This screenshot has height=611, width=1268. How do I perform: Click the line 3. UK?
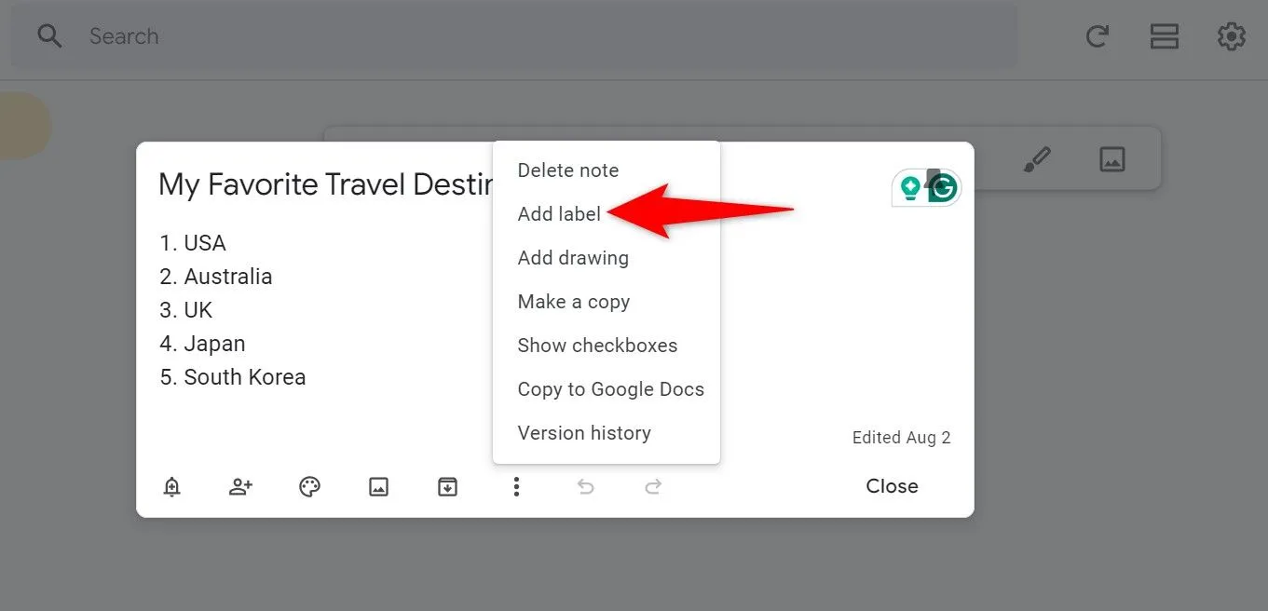point(186,310)
